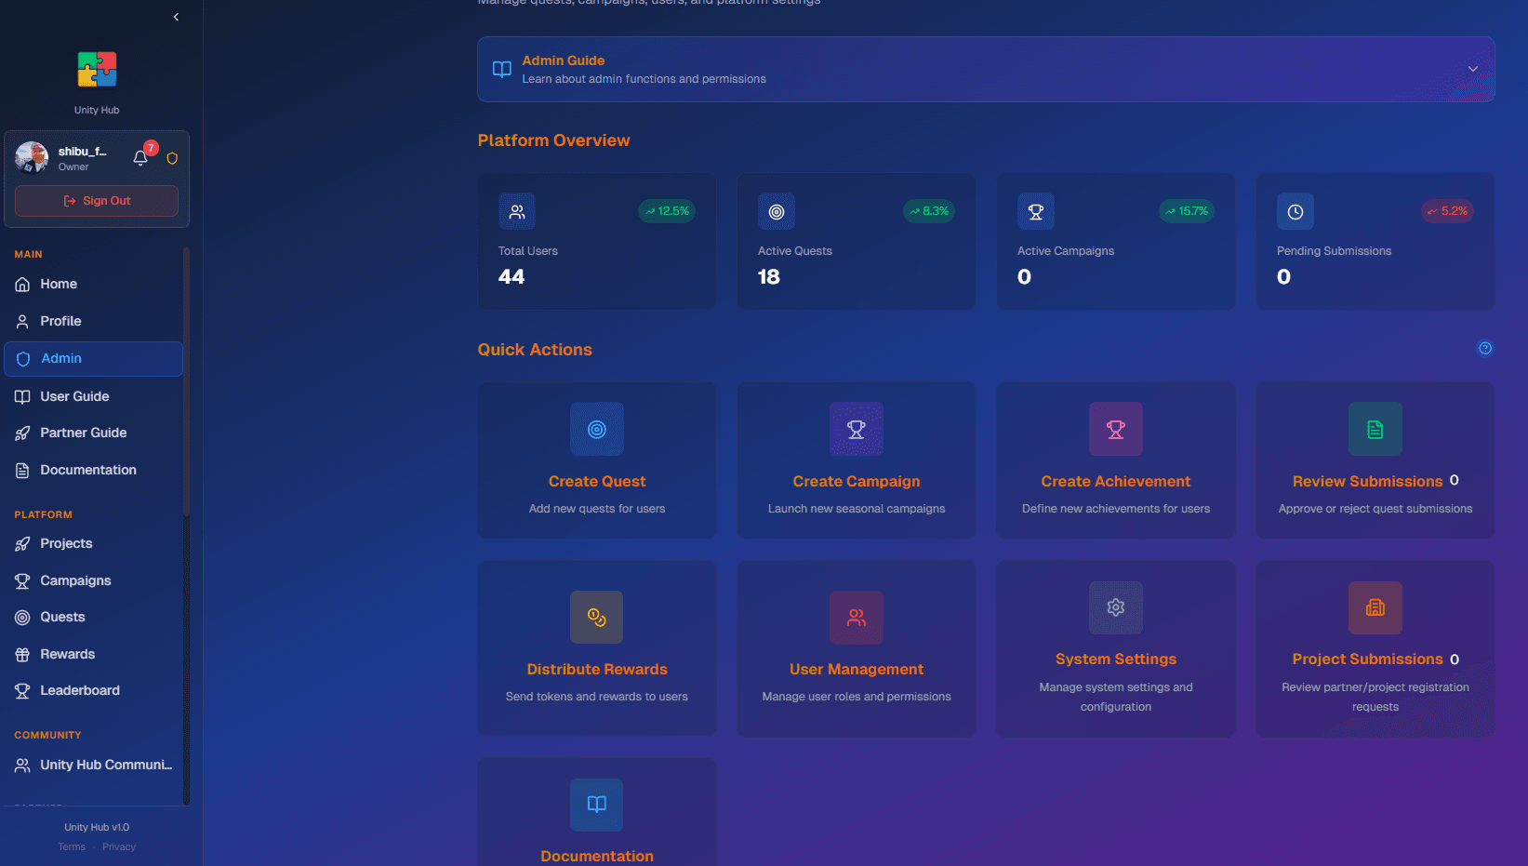Viewport: 1528px width, 866px height.
Task: Click the 12.5% growth badge
Action: click(667, 211)
